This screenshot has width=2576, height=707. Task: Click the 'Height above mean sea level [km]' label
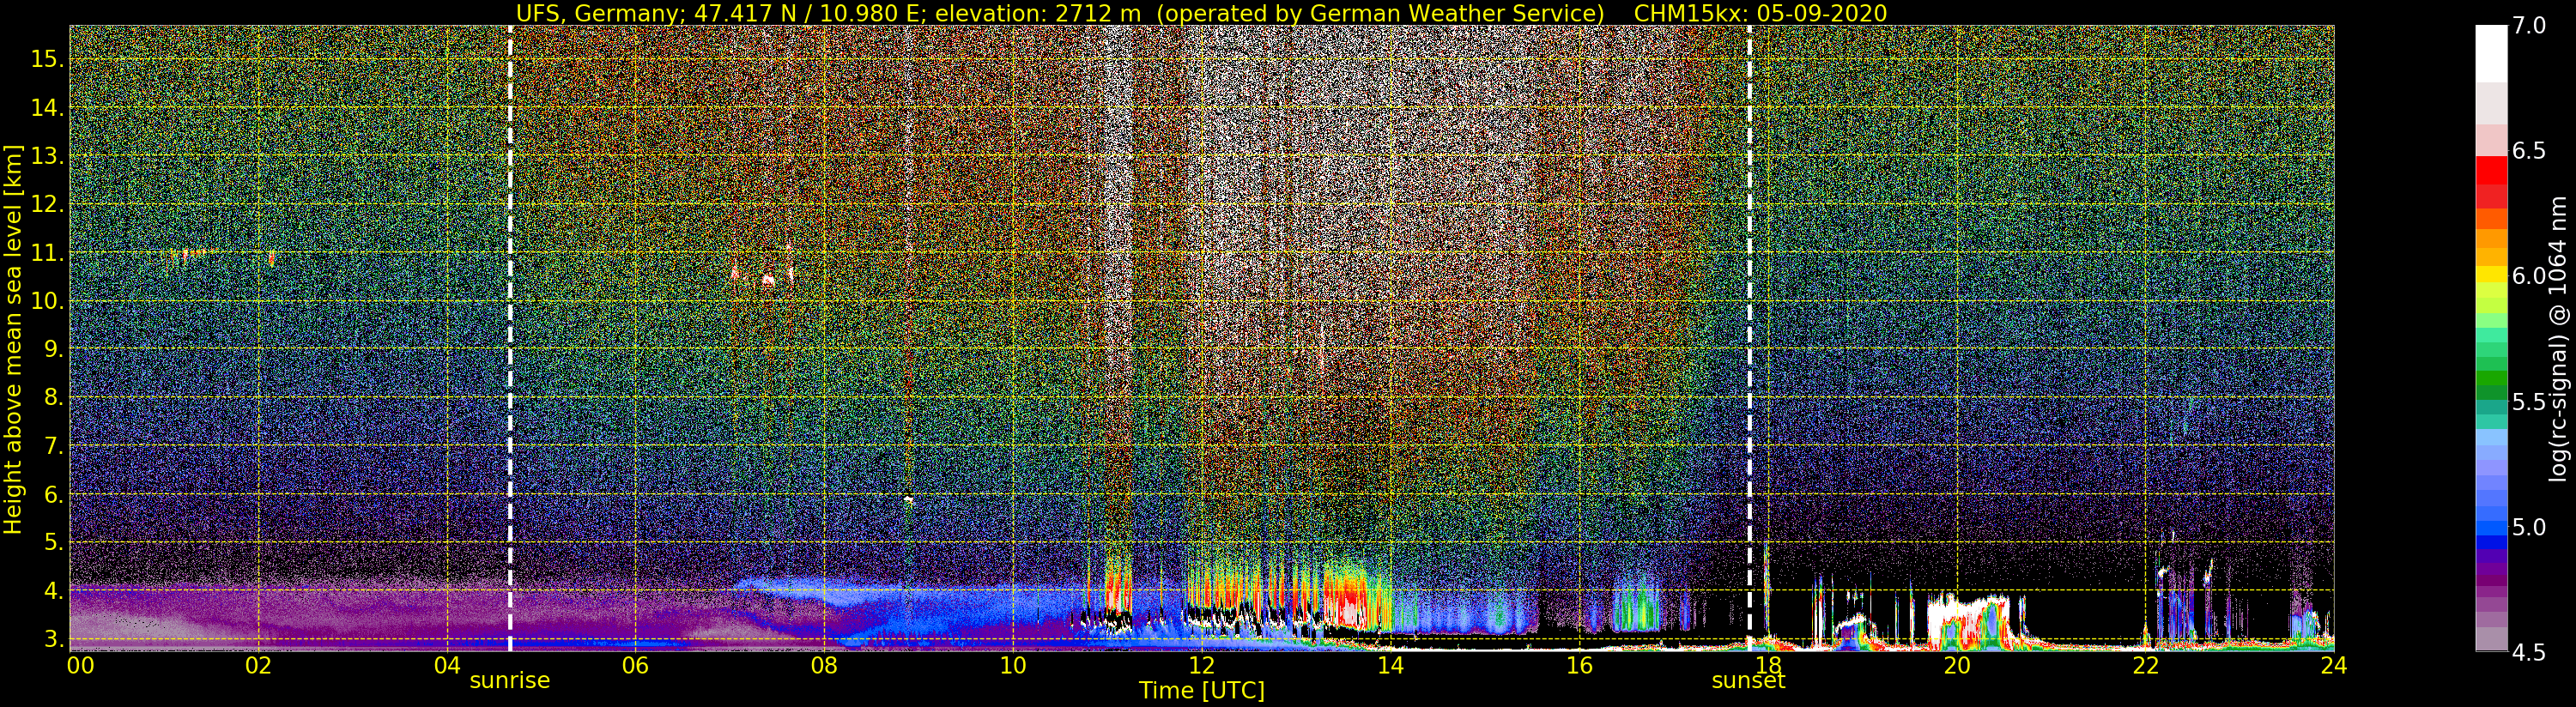[x=14, y=339]
